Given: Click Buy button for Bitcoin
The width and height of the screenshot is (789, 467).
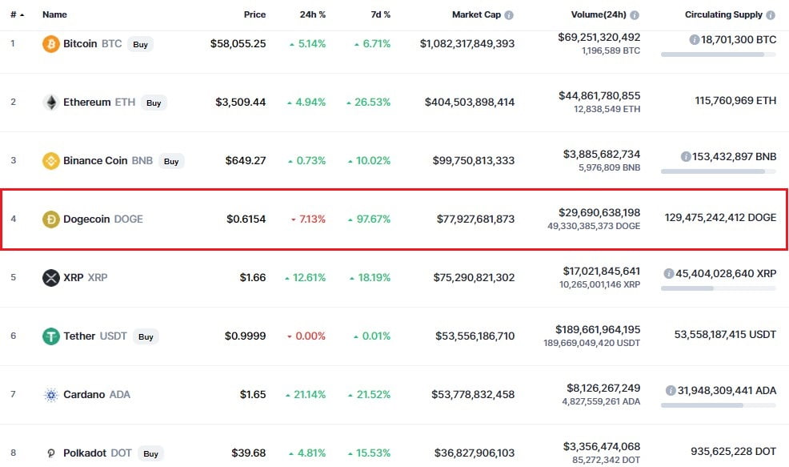Looking at the screenshot, I should pyautogui.click(x=140, y=44).
